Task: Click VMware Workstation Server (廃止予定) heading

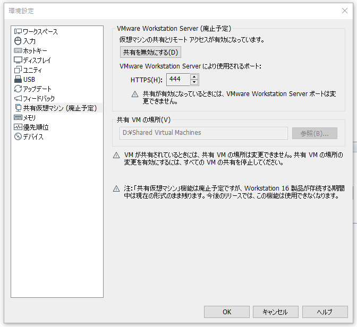Action: point(174,29)
